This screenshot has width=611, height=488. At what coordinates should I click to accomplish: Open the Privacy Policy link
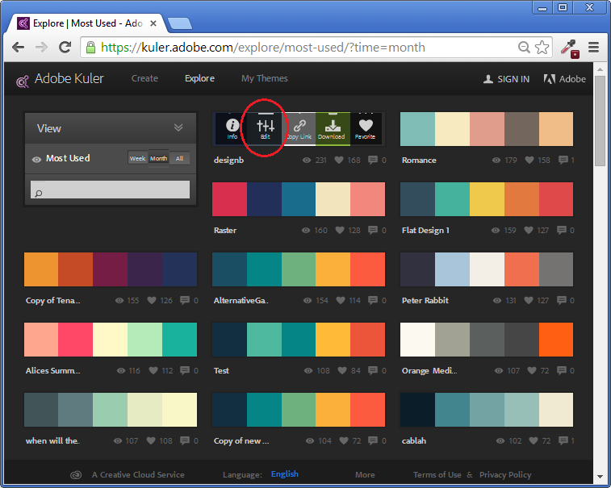pyautogui.click(x=505, y=474)
